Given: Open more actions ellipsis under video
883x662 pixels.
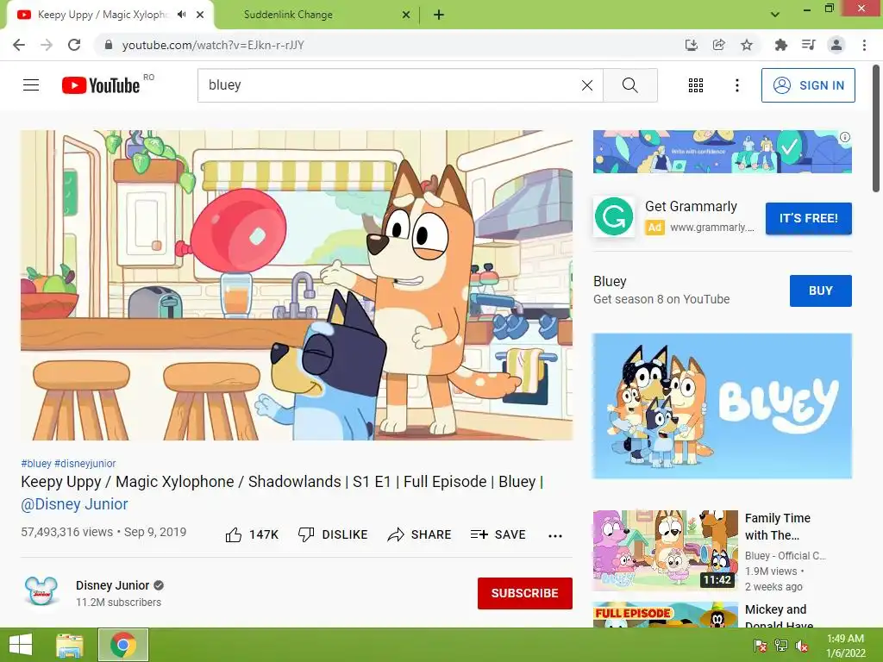Looking at the screenshot, I should 555,535.
